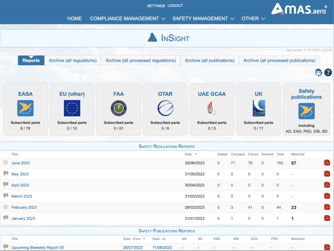Click the 11/08/2023 date-to link

(x=162, y=247)
